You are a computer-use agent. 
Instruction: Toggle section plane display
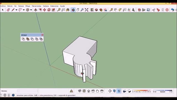point(114,91)
